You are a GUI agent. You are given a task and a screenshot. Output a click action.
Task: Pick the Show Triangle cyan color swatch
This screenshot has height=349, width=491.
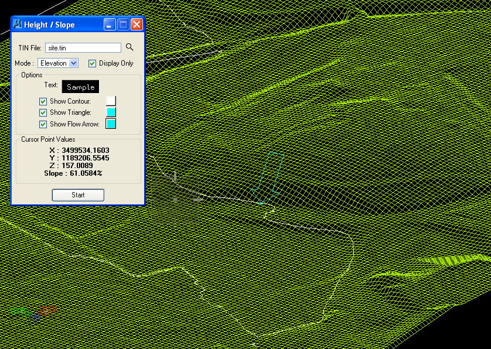pos(111,112)
